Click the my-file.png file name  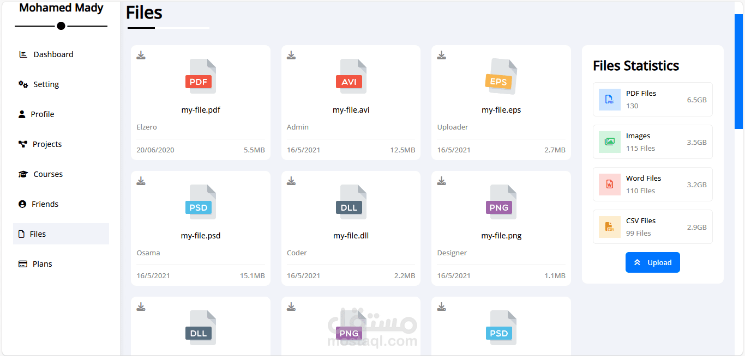[x=501, y=236]
